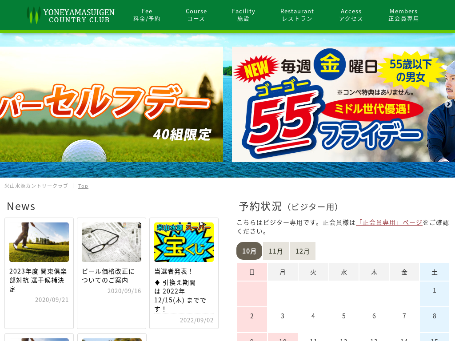Click the Yoneyamasuigen Country Club logo

(x=71, y=15)
